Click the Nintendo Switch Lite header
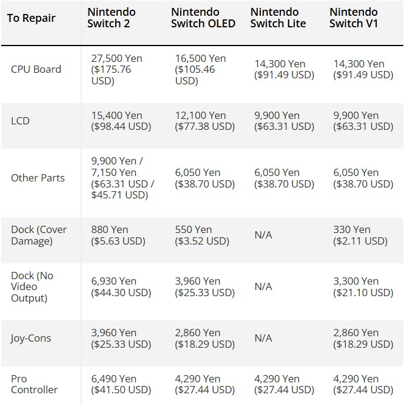This screenshot has height=406, width=407. 278,18
